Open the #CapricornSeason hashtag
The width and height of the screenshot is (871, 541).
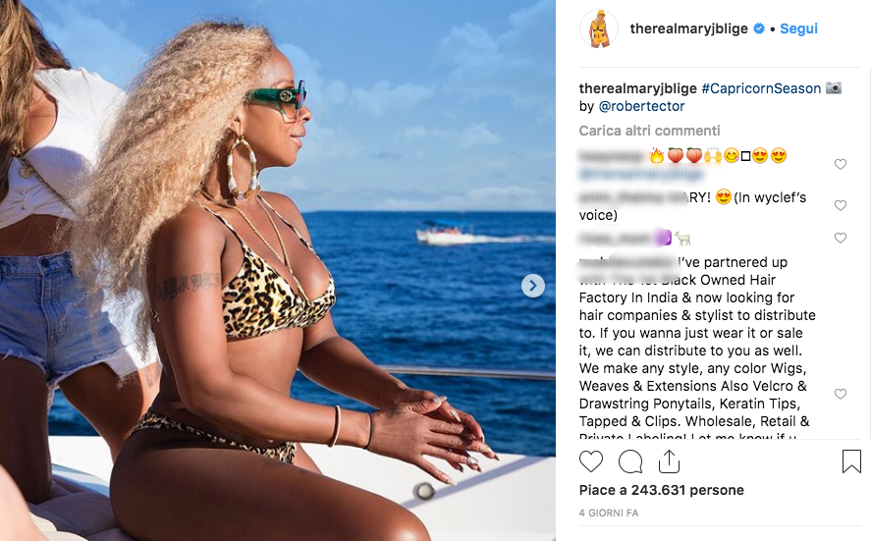(x=761, y=88)
